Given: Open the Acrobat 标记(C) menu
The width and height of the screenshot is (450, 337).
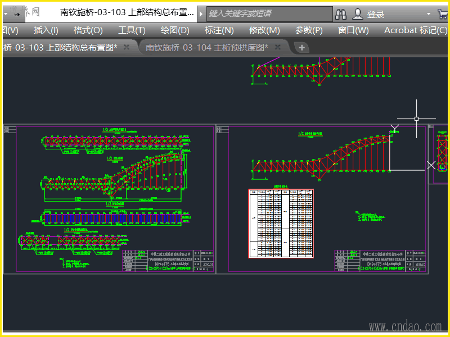Looking at the screenshot, I should (x=415, y=30).
